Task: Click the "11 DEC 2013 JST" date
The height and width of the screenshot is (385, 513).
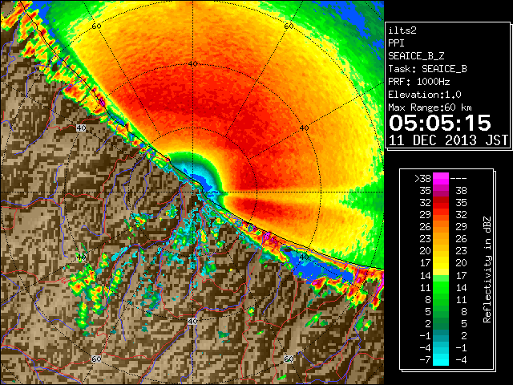Action: pyautogui.click(x=448, y=140)
